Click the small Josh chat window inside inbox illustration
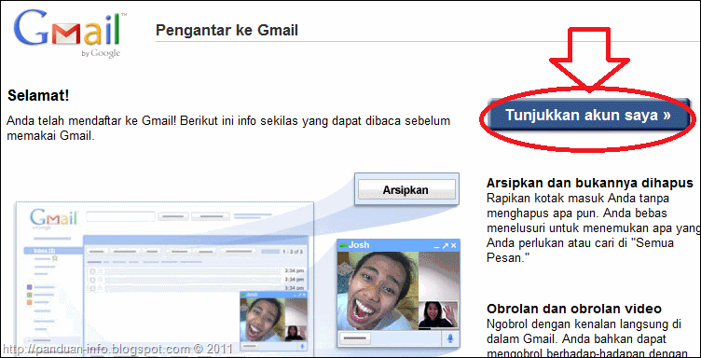The width and height of the screenshot is (701, 358). coord(274,321)
